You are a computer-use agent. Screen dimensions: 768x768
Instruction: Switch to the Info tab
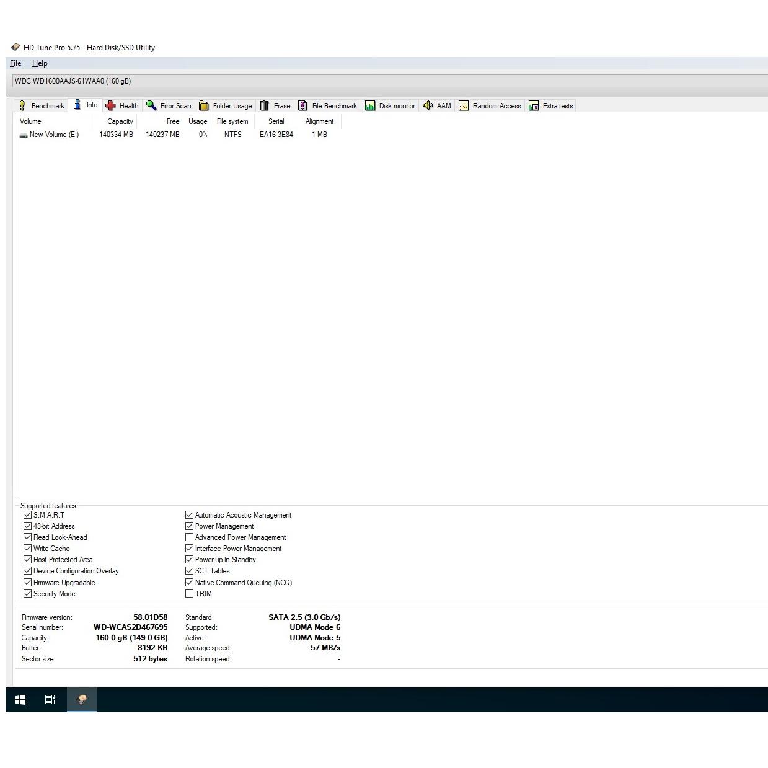[x=86, y=105]
